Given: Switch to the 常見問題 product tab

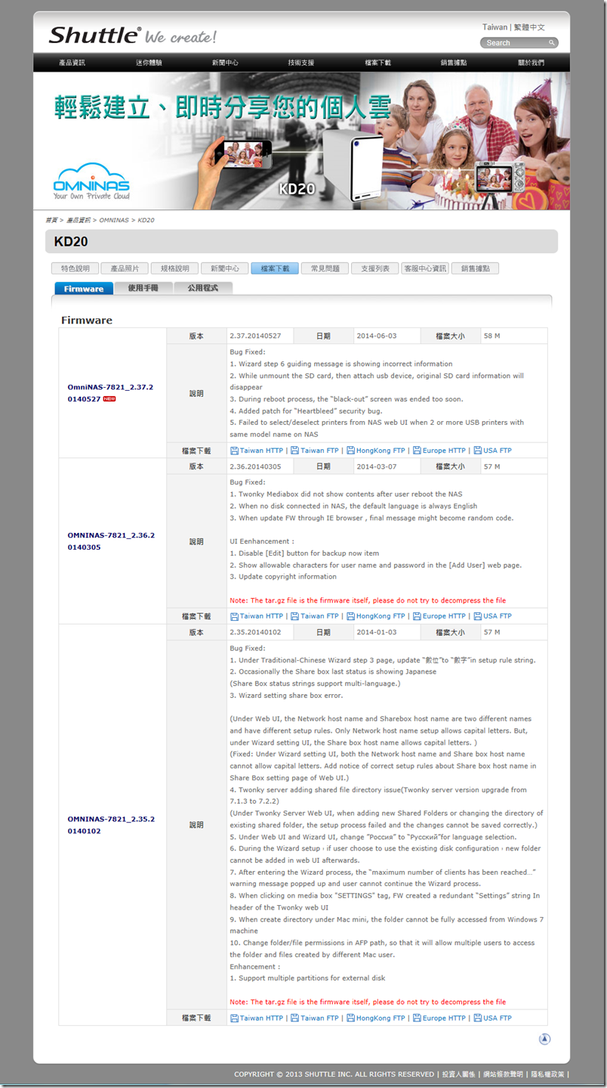Looking at the screenshot, I should [325, 268].
